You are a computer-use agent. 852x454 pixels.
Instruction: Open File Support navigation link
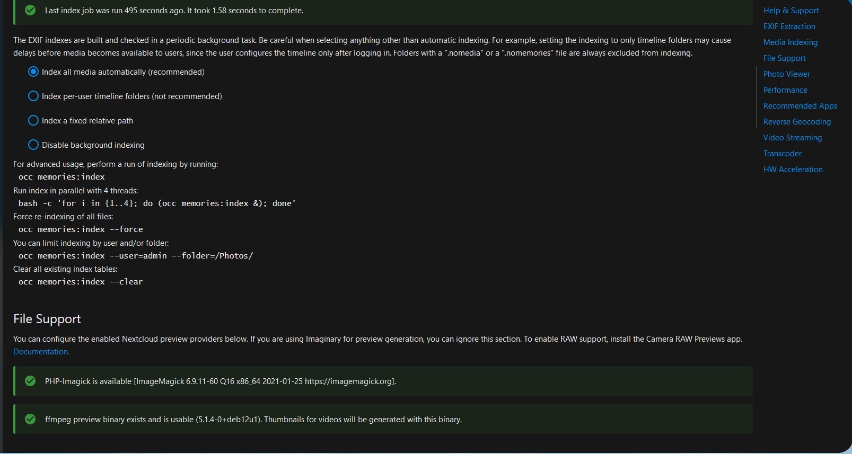(784, 58)
